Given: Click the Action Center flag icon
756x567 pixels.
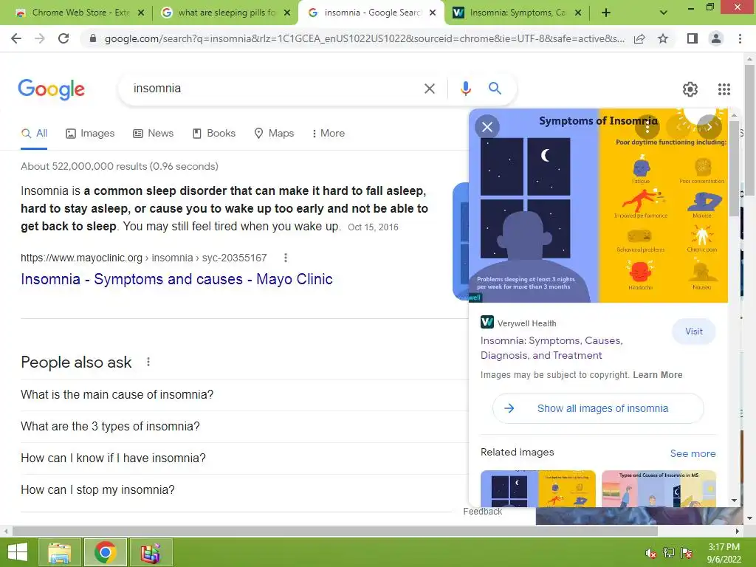Looking at the screenshot, I should 687,553.
